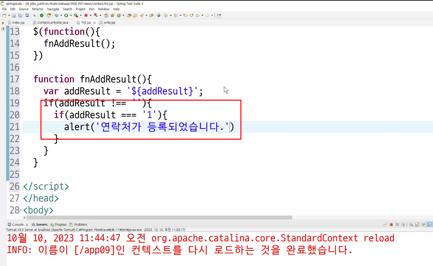Click the Run Last Tool icon
Image resolution: width=433 pixels, height=266 pixels.
76,15
